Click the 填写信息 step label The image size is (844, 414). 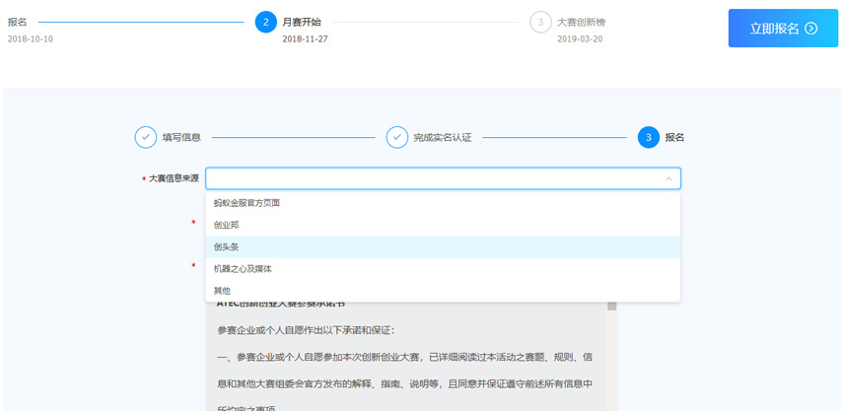click(181, 137)
